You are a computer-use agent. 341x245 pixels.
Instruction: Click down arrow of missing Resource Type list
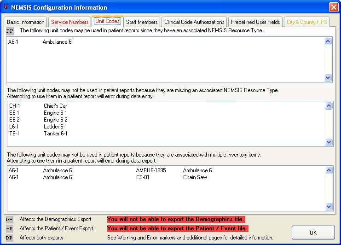pyautogui.click(x=329, y=142)
